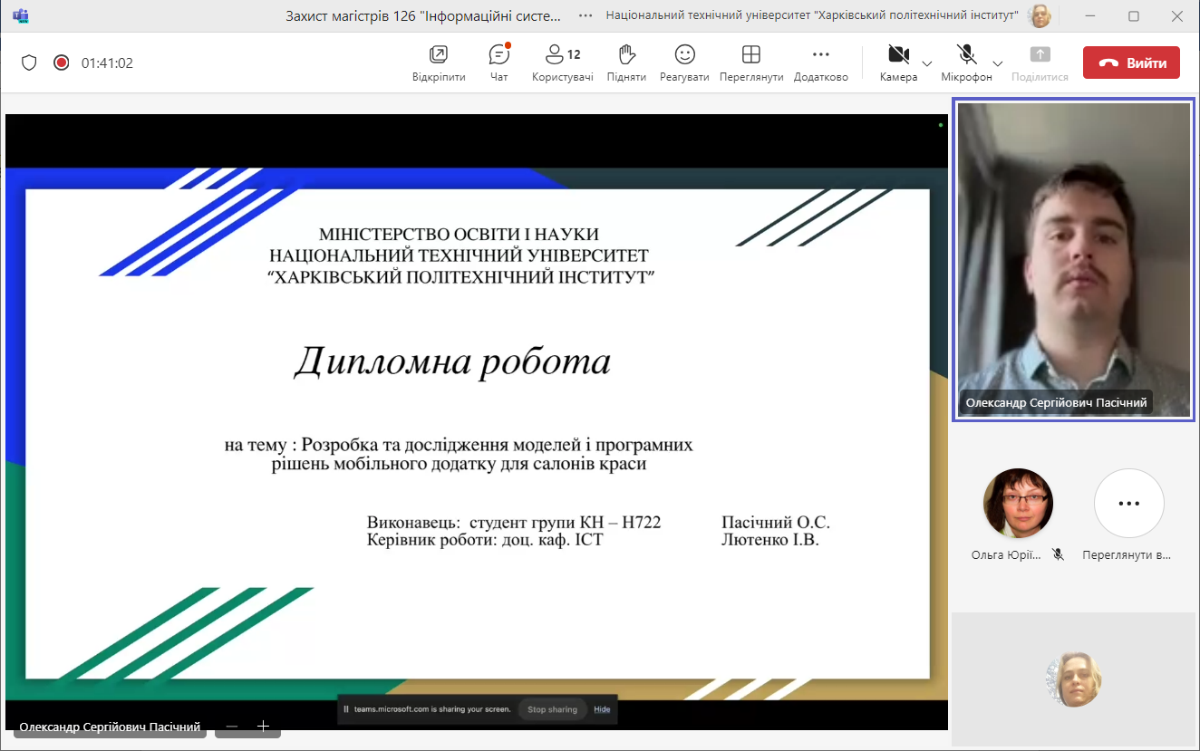Open title bar ellipsis menu

pos(586,15)
